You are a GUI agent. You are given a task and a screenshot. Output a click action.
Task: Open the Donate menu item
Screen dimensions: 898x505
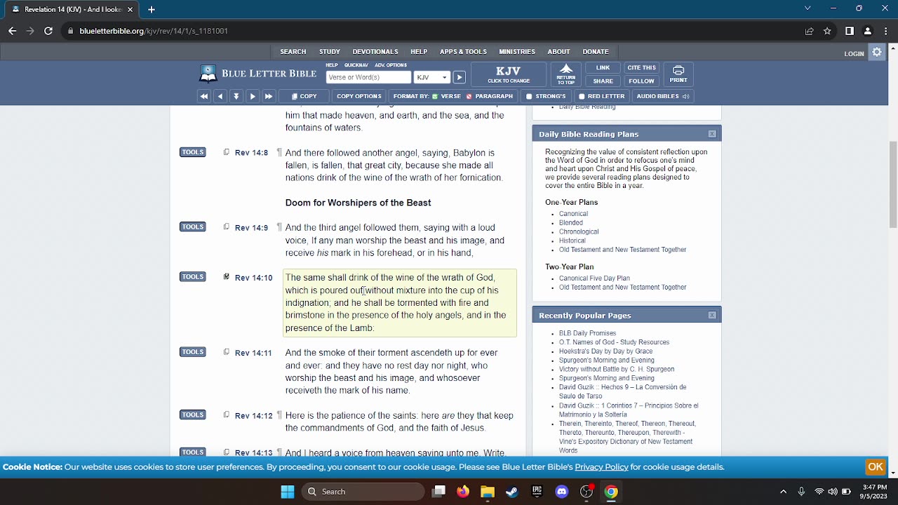click(596, 52)
